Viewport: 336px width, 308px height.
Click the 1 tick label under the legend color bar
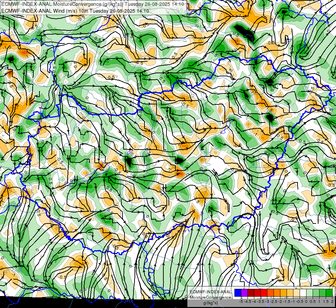click(319, 301)
